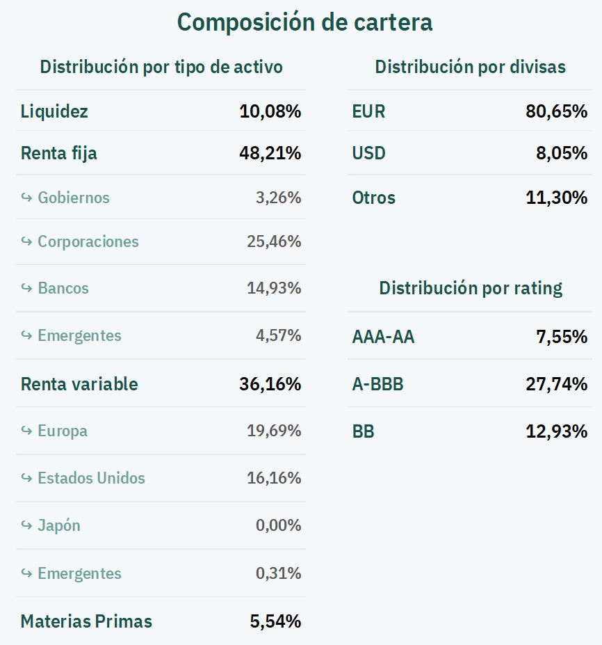Click the arrow icon beside Estados Unidos
The width and height of the screenshot is (602, 645).
point(26,478)
